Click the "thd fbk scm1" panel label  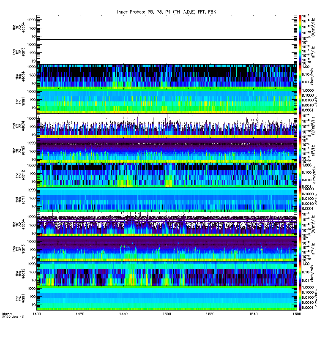pyautogui.click(x=20, y=199)
